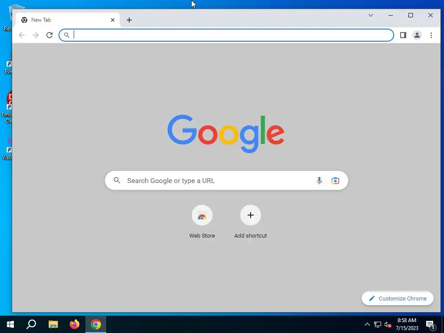Viewport: 444px width, 333px height.
Task: Minimize the Chrome window
Action: coord(391,15)
